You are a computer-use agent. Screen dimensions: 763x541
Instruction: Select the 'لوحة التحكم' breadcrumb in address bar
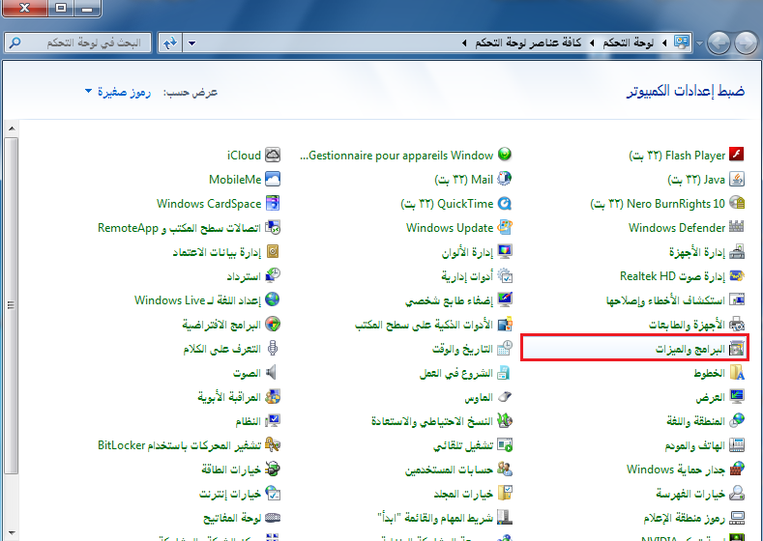629,43
